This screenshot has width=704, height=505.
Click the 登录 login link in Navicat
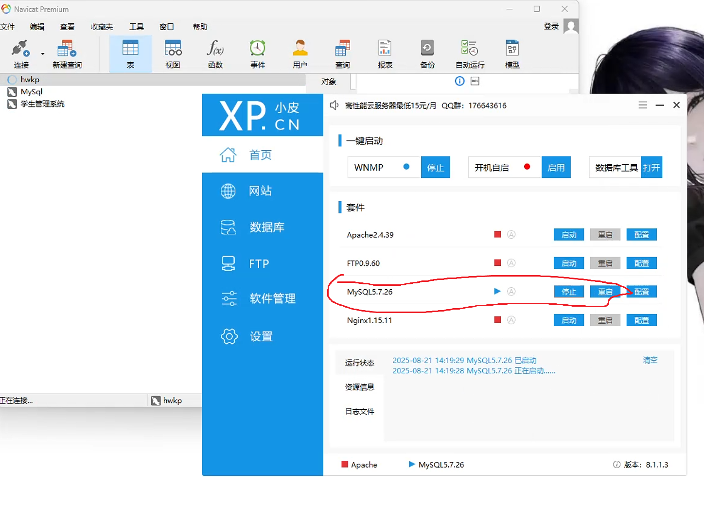551,26
